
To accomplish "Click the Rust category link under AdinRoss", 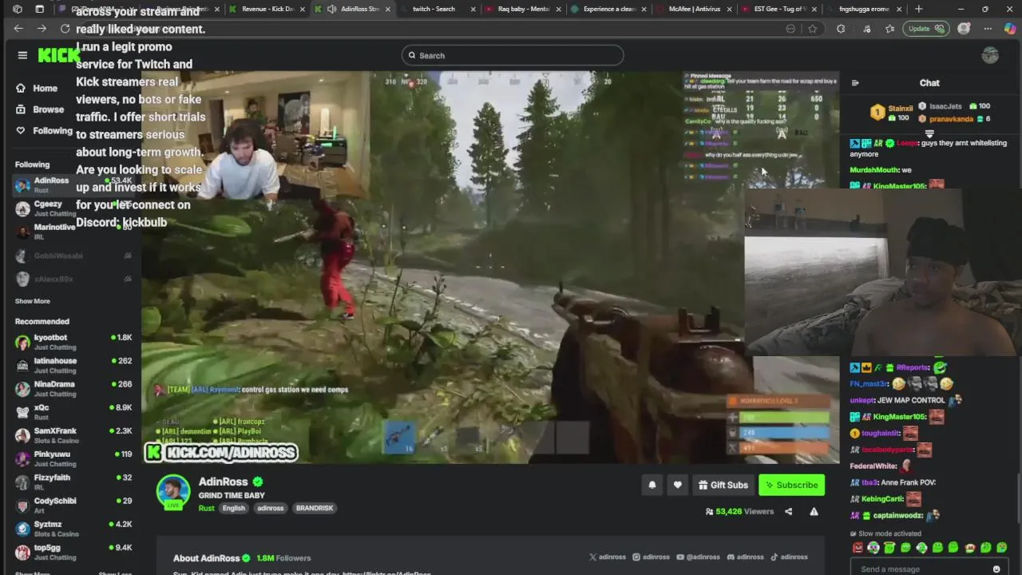I will 206,508.
